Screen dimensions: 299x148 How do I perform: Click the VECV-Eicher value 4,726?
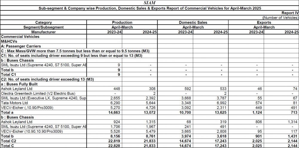click(x=151, y=108)
